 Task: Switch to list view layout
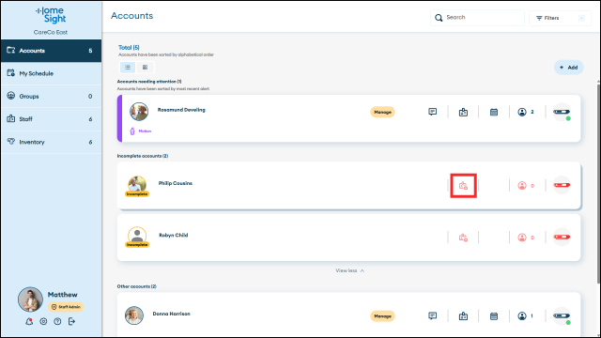point(128,68)
